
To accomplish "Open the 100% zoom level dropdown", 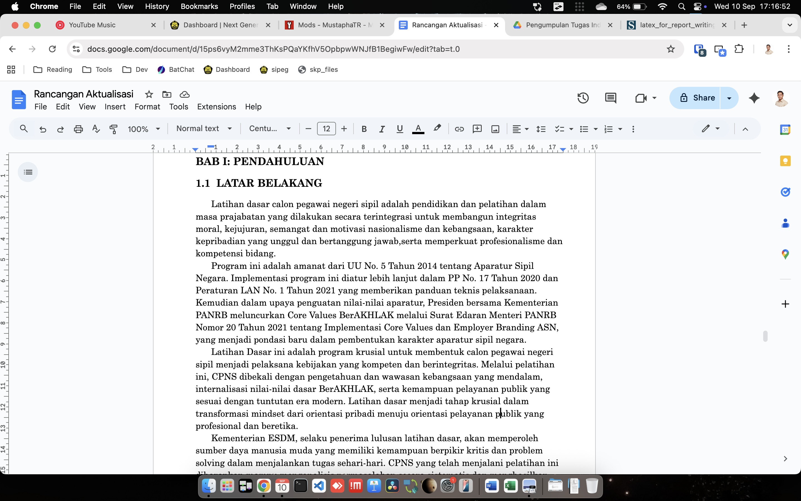I will (x=144, y=129).
